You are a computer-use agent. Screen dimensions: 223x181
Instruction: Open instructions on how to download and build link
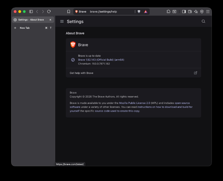pyautogui.click(x=165, y=107)
